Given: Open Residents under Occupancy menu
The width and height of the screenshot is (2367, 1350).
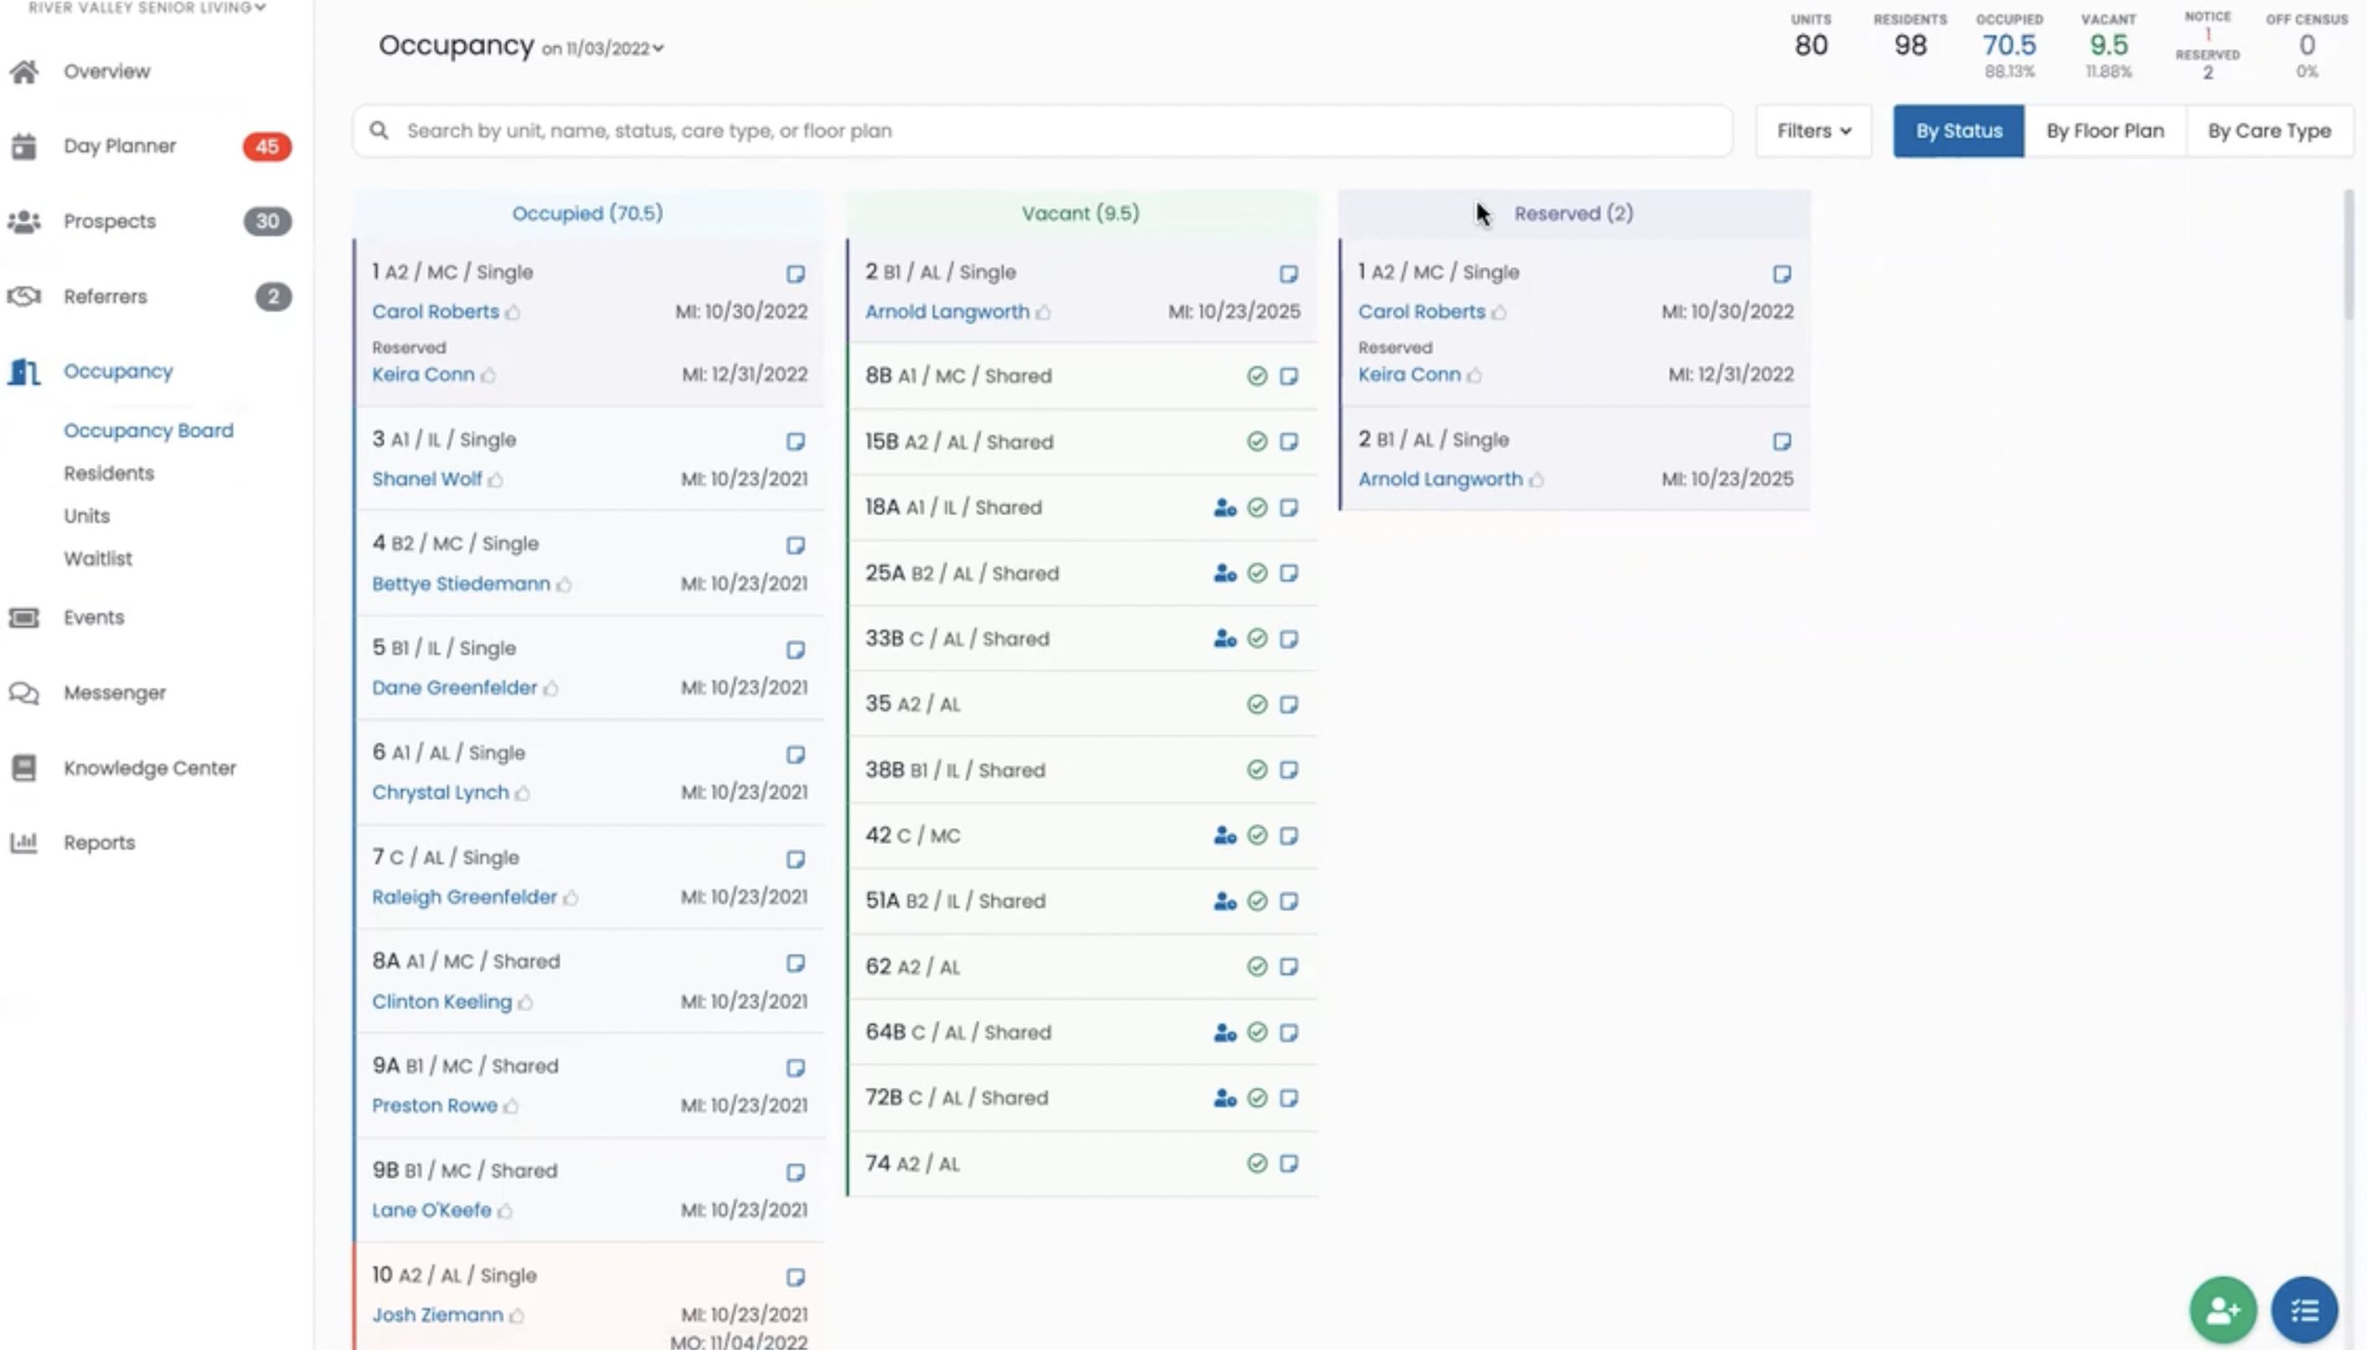Looking at the screenshot, I should coord(109,474).
